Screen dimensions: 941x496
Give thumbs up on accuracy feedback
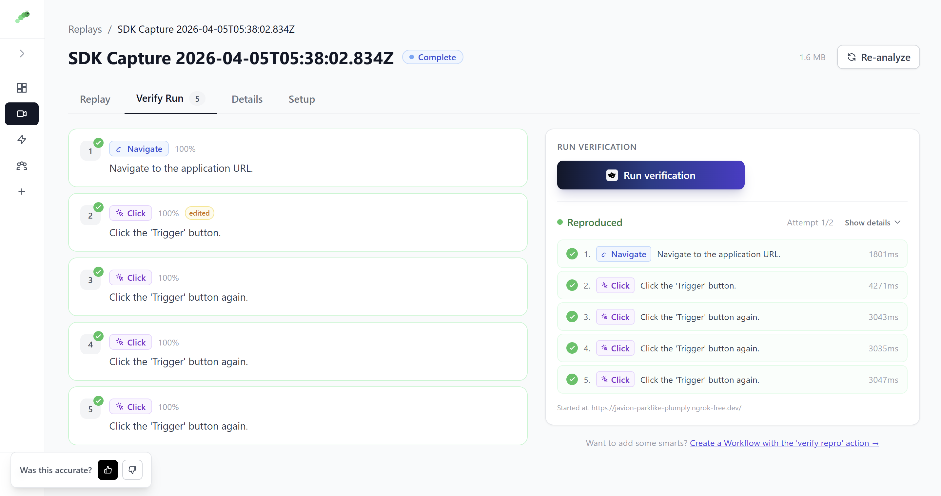pos(108,470)
